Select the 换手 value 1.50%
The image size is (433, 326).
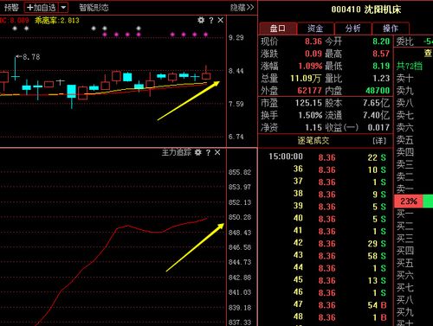pos(310,115)
